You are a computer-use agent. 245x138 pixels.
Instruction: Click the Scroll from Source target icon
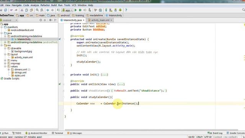pos(41,20)
